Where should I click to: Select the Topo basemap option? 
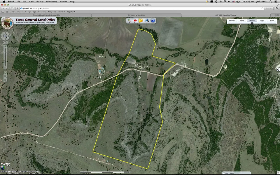pos(262,21)
